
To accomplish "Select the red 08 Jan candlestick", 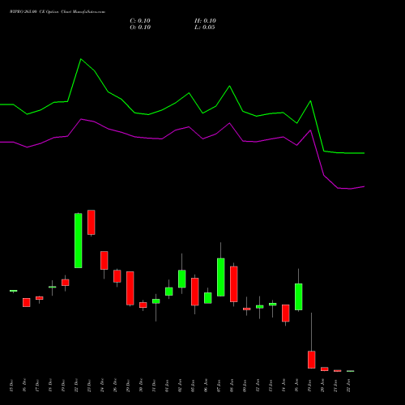I will point(234,284).
